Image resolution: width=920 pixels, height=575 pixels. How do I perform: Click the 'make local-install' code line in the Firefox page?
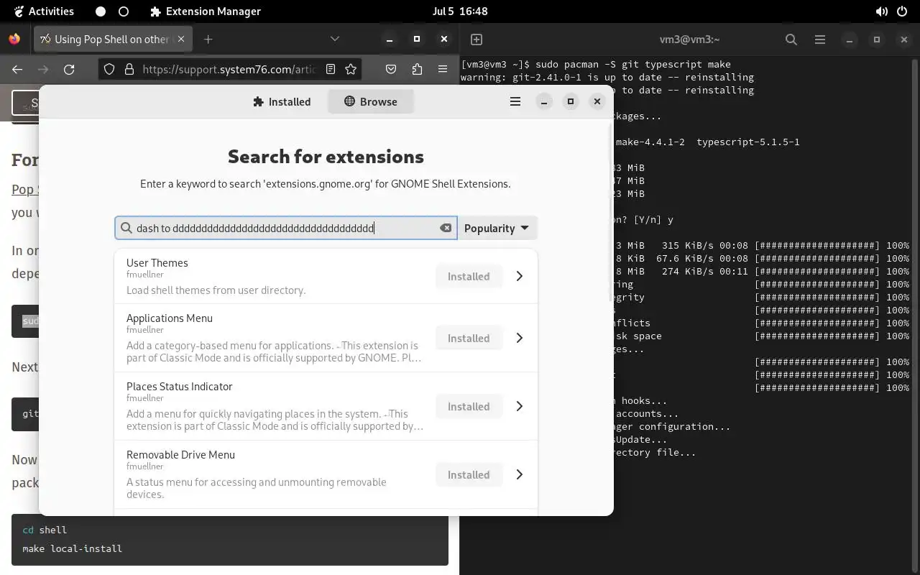tap(72, 548)
